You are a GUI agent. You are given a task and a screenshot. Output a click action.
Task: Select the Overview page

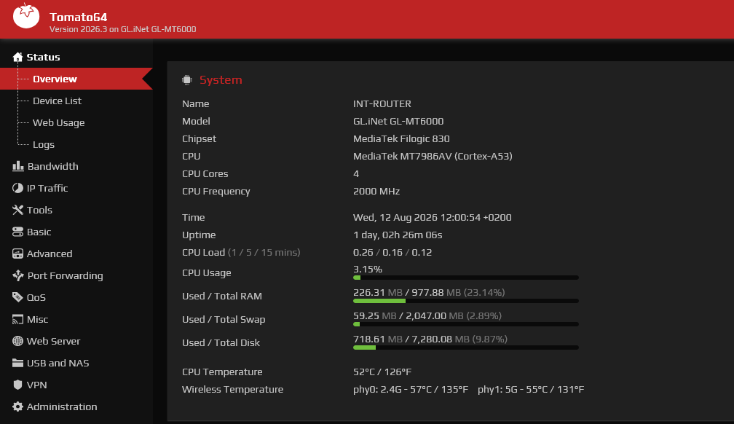tap(76, 79)
